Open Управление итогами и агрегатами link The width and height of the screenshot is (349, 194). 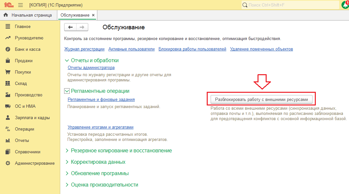100,127
